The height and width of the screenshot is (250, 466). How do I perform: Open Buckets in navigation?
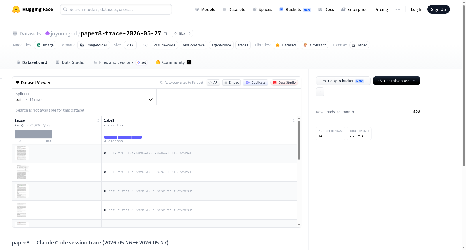295,9
